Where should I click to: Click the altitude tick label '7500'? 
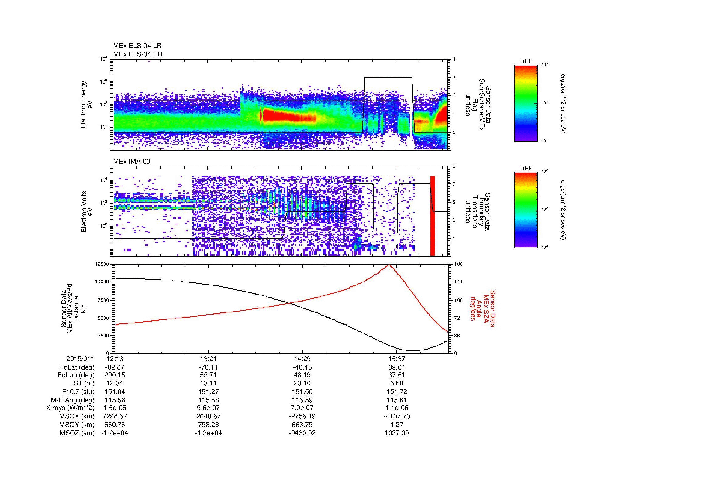[x=103, y=300]
